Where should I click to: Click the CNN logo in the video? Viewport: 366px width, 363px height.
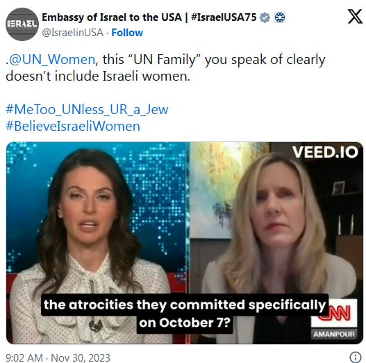334,313
